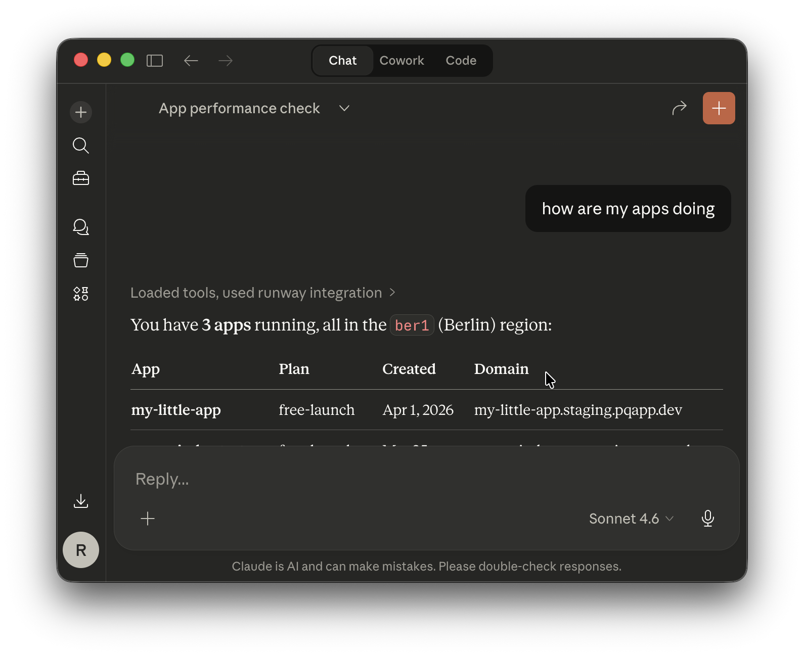Open projects stack icon in sidebar
Image resolution: width=804 pixels, height=657 pixels.
81,260
